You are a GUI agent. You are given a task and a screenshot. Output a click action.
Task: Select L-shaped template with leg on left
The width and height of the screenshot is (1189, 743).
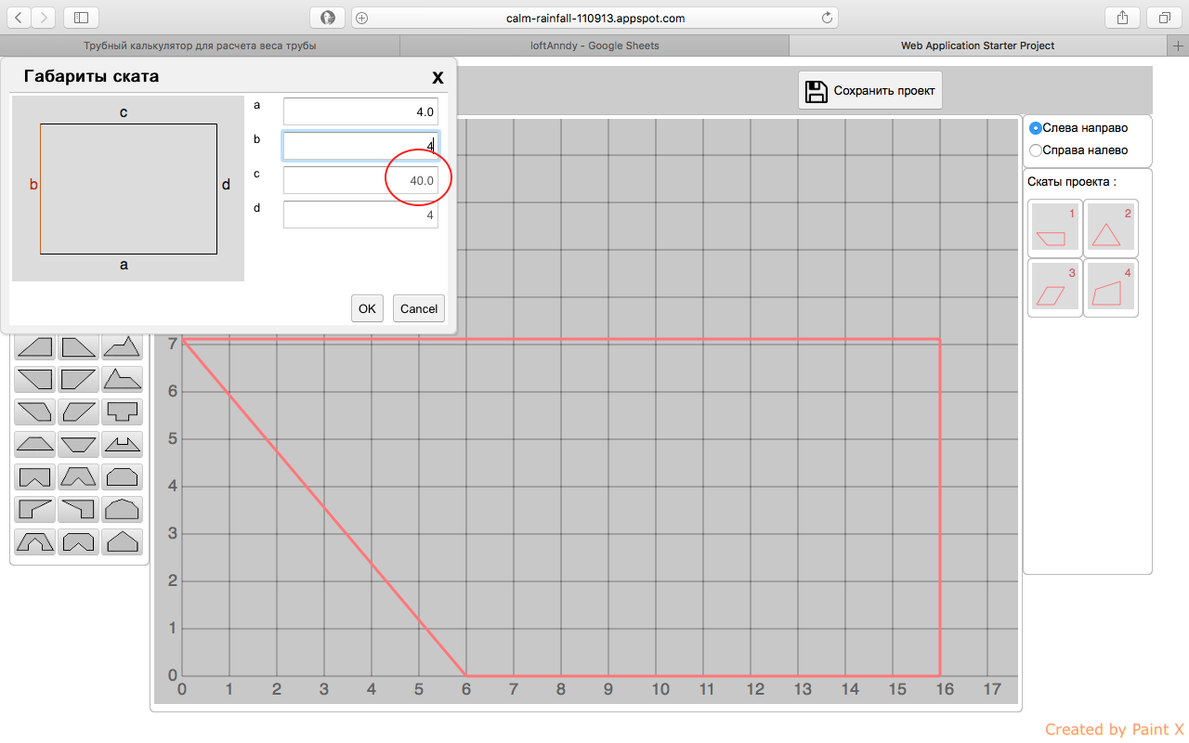tap(34, 509)
